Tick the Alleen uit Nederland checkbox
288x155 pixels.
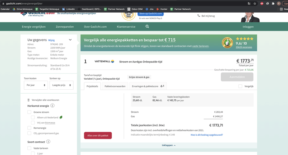click(x=33, y=117)
